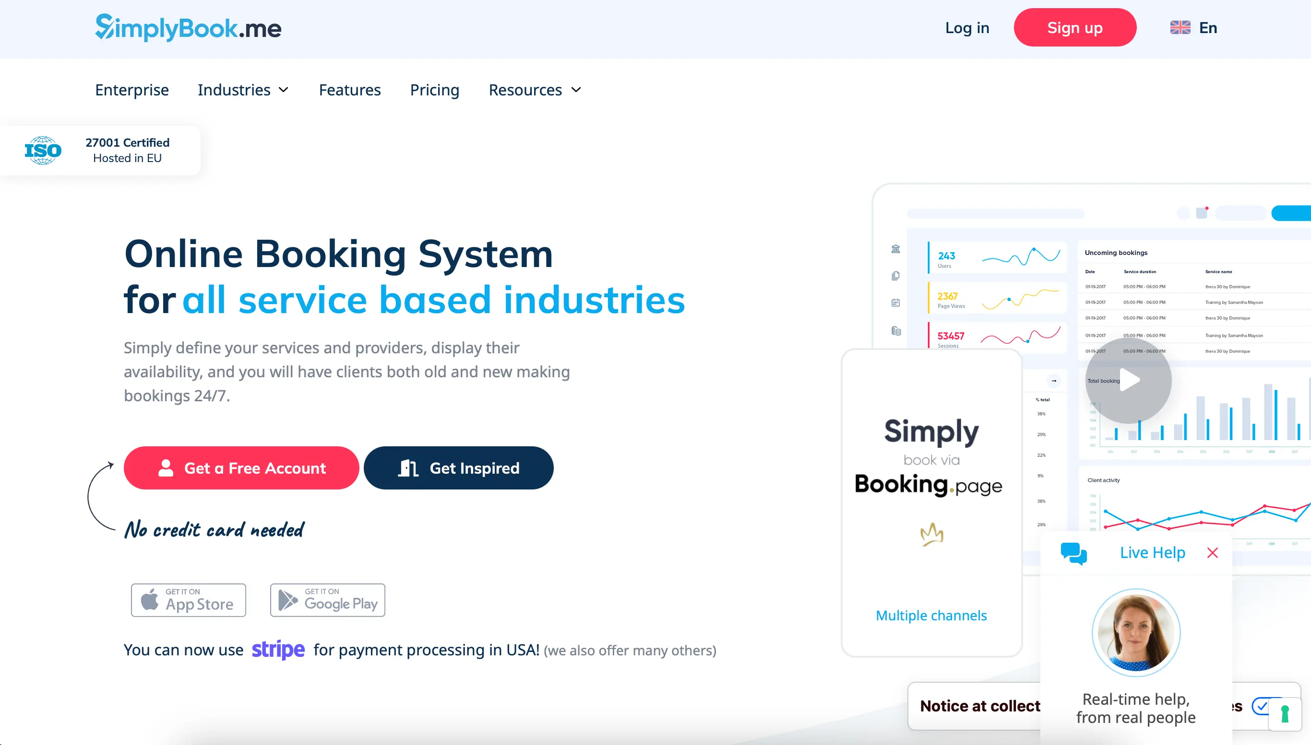Click the Live Help chat bubbles icon
Screen dimensions: 1311x745
point(1073,553)
